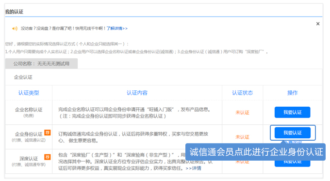Click 未认证 status for 企业身份认证
Viewport: 330px width, 181px height.
coord(242,137)
